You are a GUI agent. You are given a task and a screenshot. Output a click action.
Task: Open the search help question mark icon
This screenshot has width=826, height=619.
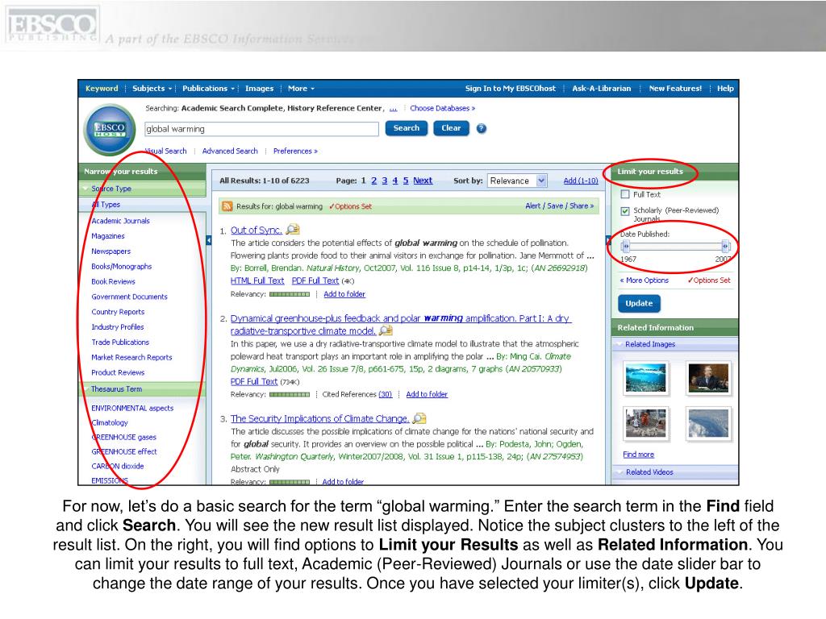pos(481,128)
